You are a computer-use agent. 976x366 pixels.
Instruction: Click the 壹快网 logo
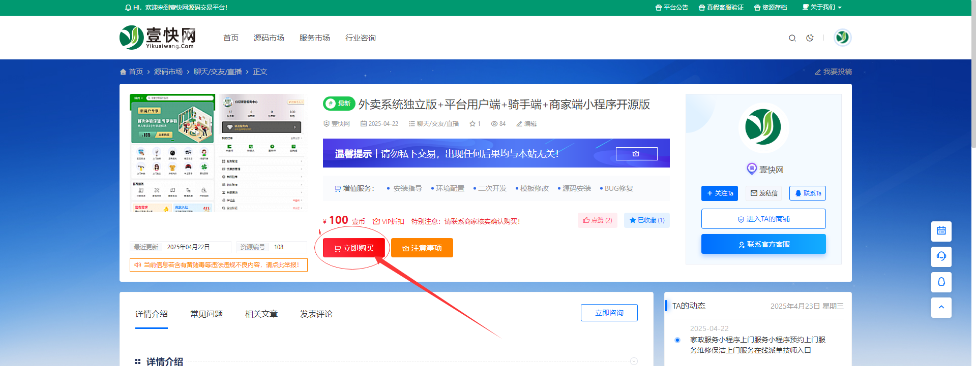pos(157,38)
